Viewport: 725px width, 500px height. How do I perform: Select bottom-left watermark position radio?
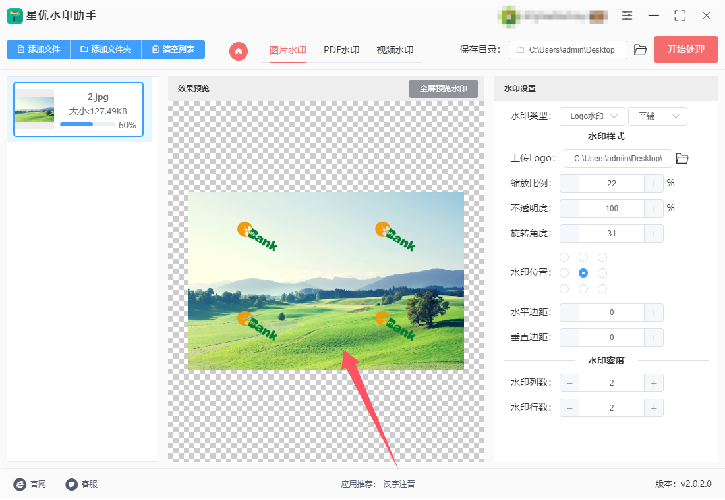564,289
